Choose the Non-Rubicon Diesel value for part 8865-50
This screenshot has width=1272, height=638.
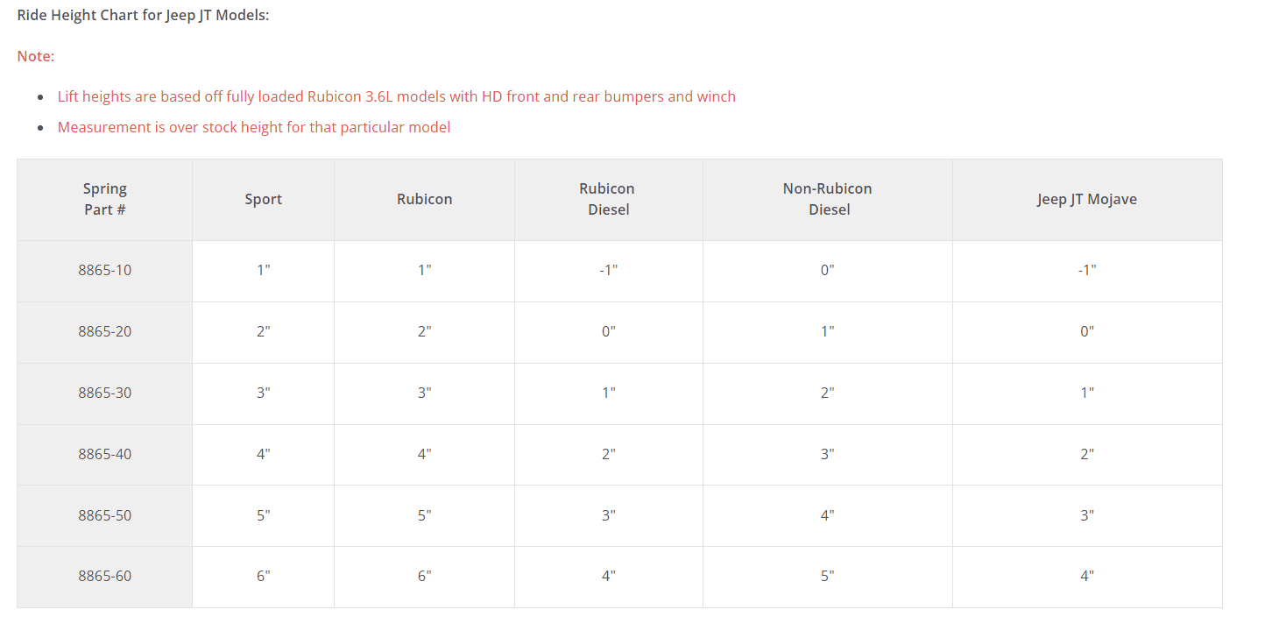(828, 516)
